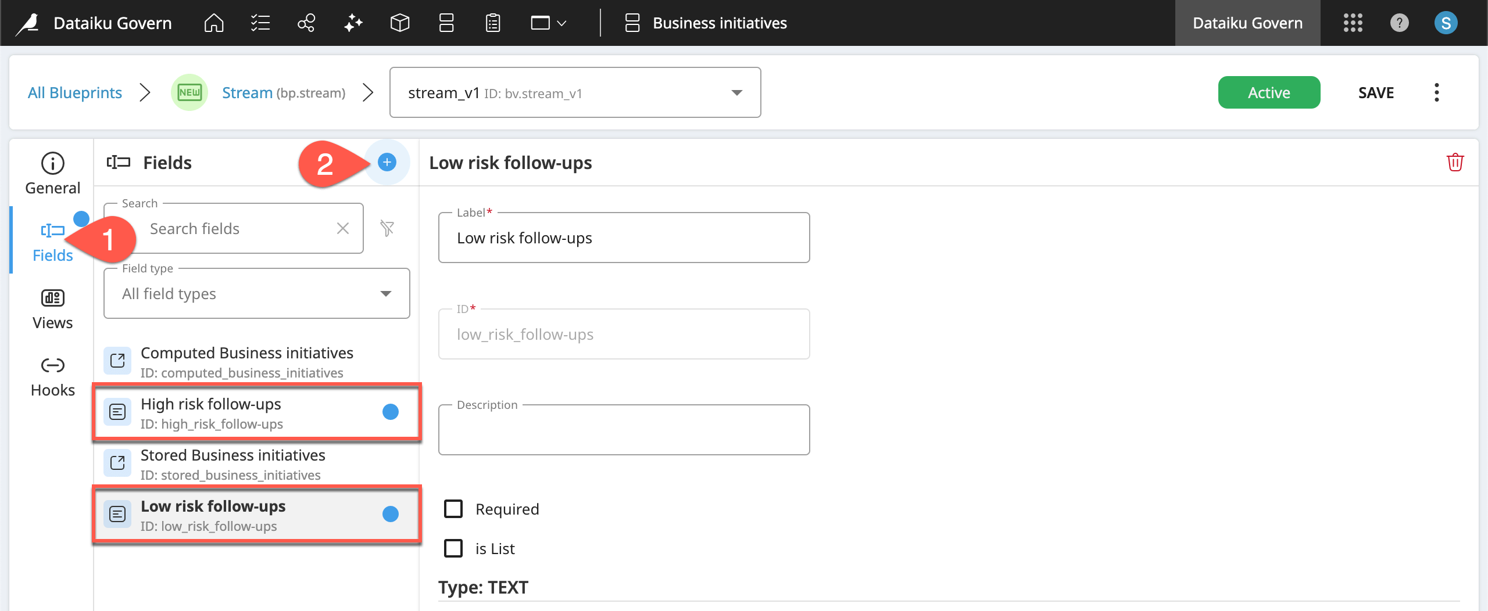1488x611 pixels.
Task: Open the sparkles AI icon in top bar
Action: (353, 23)
